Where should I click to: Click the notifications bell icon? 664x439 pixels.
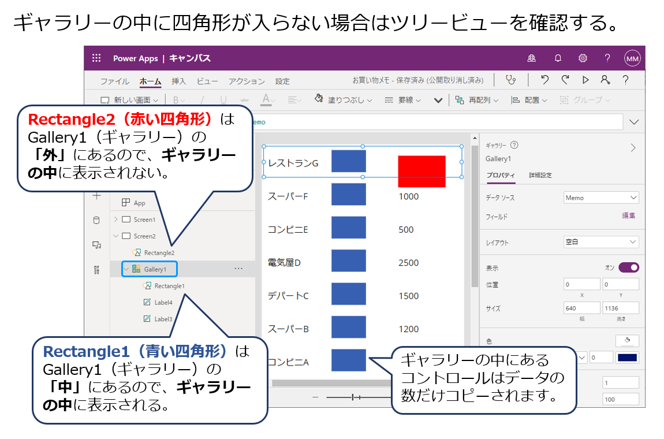(558, 58)
